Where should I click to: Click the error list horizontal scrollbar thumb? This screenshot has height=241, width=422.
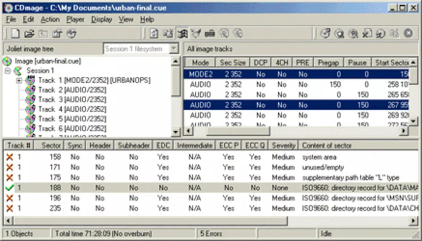pyautogui.click(x=150, y=221)
